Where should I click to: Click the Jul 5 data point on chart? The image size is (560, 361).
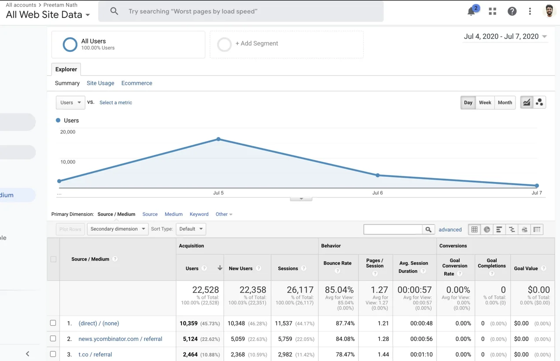coord(218,139)
